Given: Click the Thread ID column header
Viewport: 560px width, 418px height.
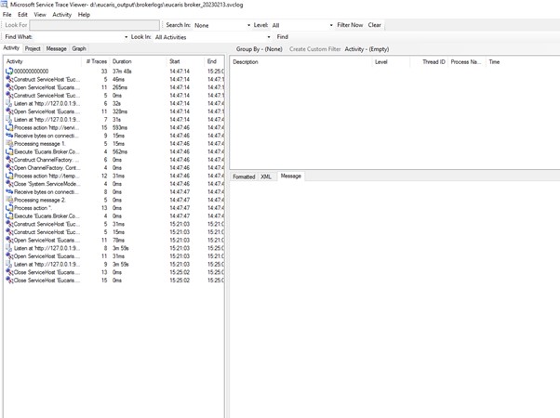Looking at the screenshot, I should click(x=430, y=61).
